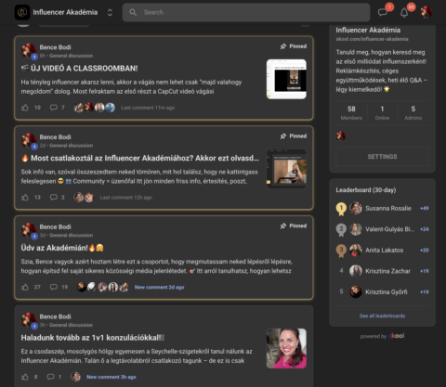Expand the Influencer Akadémia group switcher
Viewport: 446px width, 387px height.
point(110,12)
